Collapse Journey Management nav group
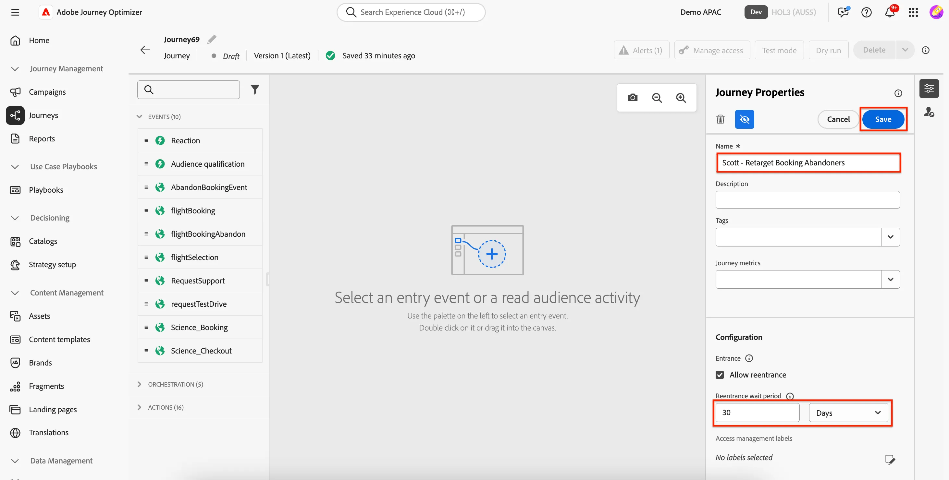Viewport: 949px width, 480px height. 15,69
